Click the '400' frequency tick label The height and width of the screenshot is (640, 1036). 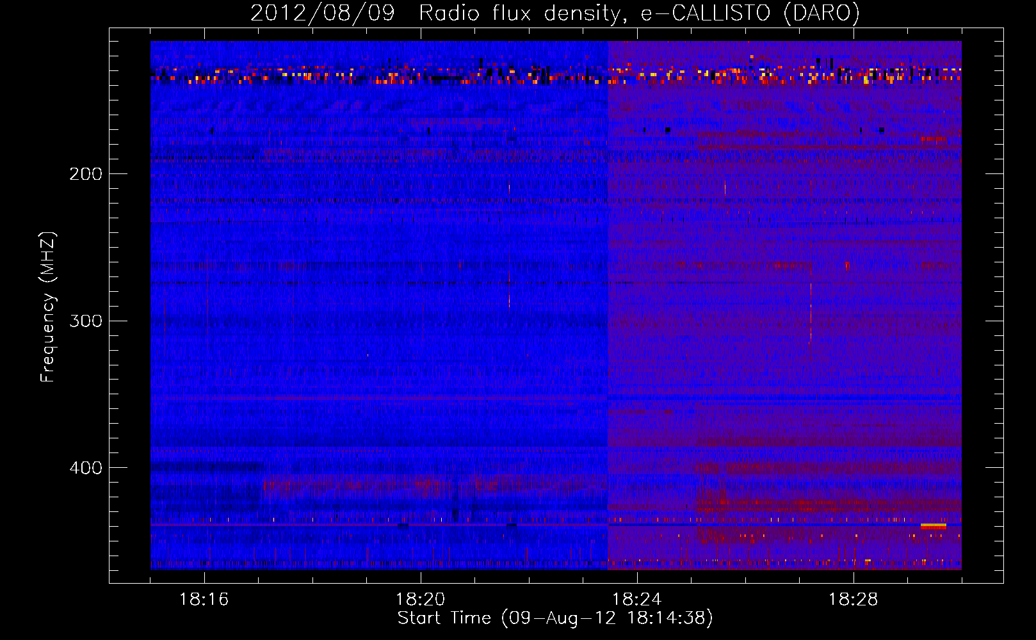pos(86,468)
